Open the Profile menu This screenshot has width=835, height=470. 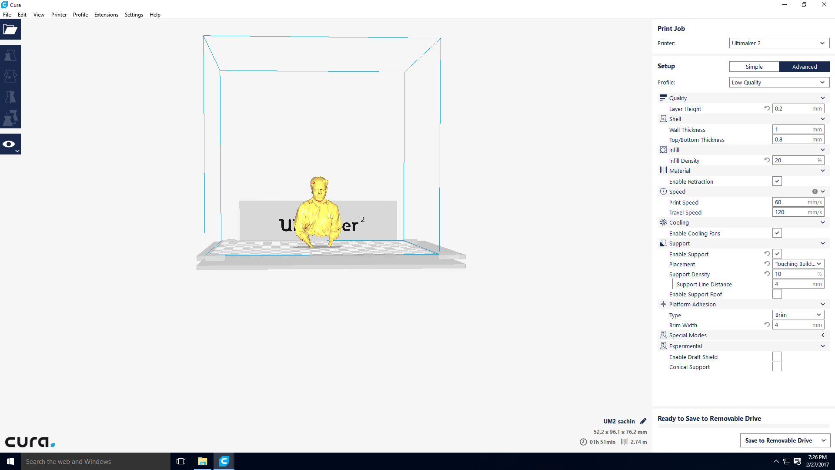[x=80, y=14]
